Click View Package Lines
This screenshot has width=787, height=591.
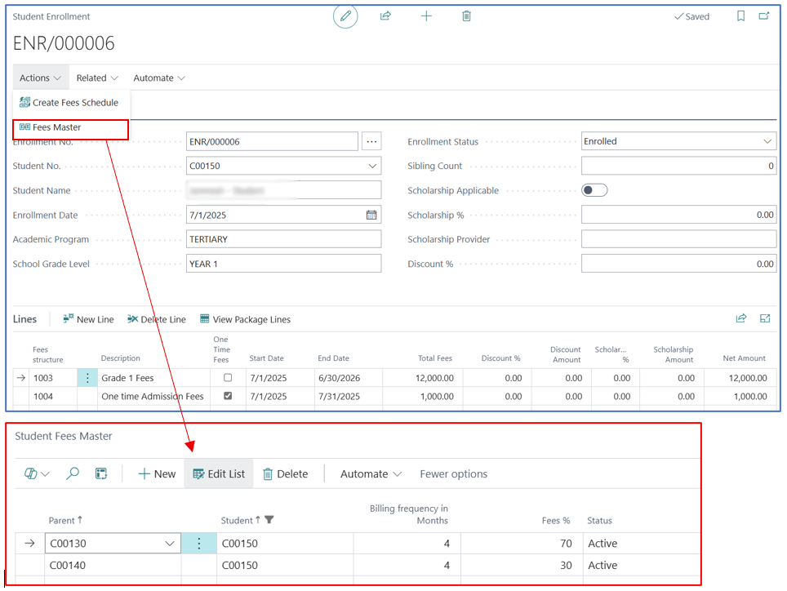(x=246, y=319)
